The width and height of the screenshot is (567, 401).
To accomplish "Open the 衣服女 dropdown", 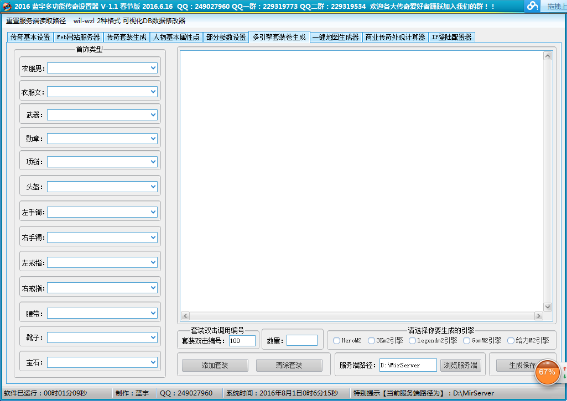I will point(153,92).
